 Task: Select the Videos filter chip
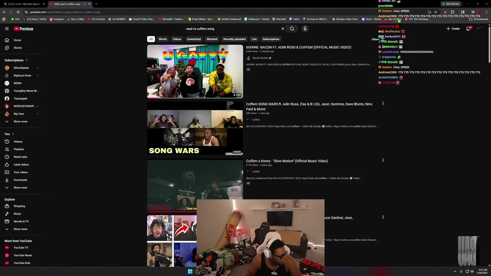pos(177,39)
